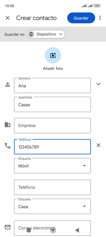Open the three-dot overflow menu
Screen dimensions: 106x237
pos(100,18)
